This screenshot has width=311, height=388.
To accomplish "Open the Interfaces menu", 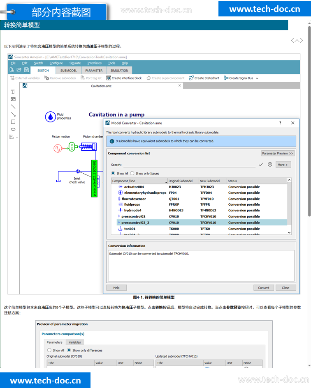I will (94, 63).
